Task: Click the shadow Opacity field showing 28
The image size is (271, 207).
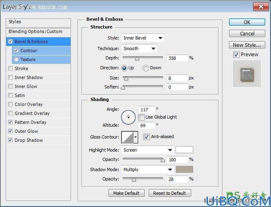Action: click(x=177, y=179)
